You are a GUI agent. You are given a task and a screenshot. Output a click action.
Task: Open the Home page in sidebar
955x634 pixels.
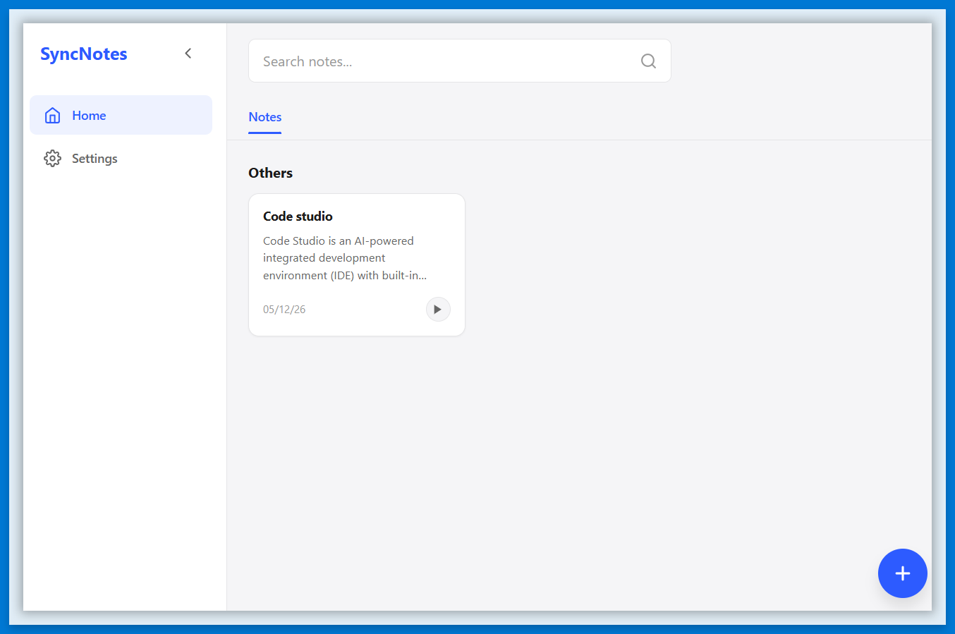click(121, 115)
